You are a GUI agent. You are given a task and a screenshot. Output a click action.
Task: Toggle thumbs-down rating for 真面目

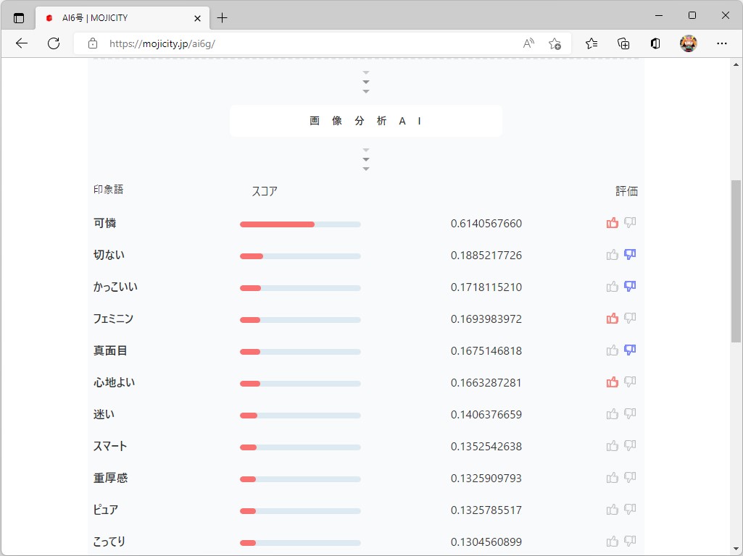tap(629, 350)
